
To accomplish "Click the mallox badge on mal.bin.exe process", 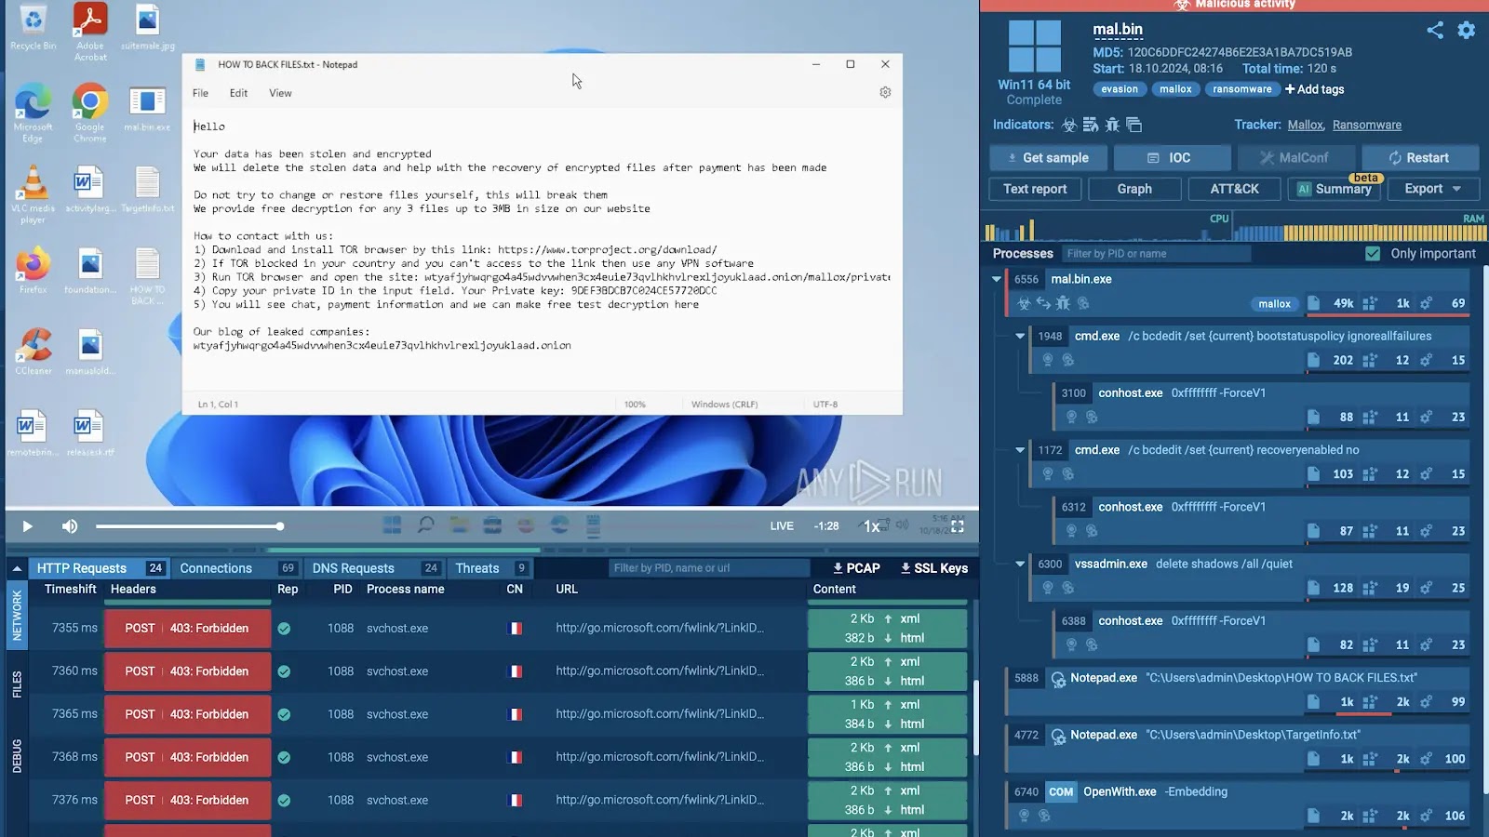I will pyautogui.click(x=1274, y=303).
